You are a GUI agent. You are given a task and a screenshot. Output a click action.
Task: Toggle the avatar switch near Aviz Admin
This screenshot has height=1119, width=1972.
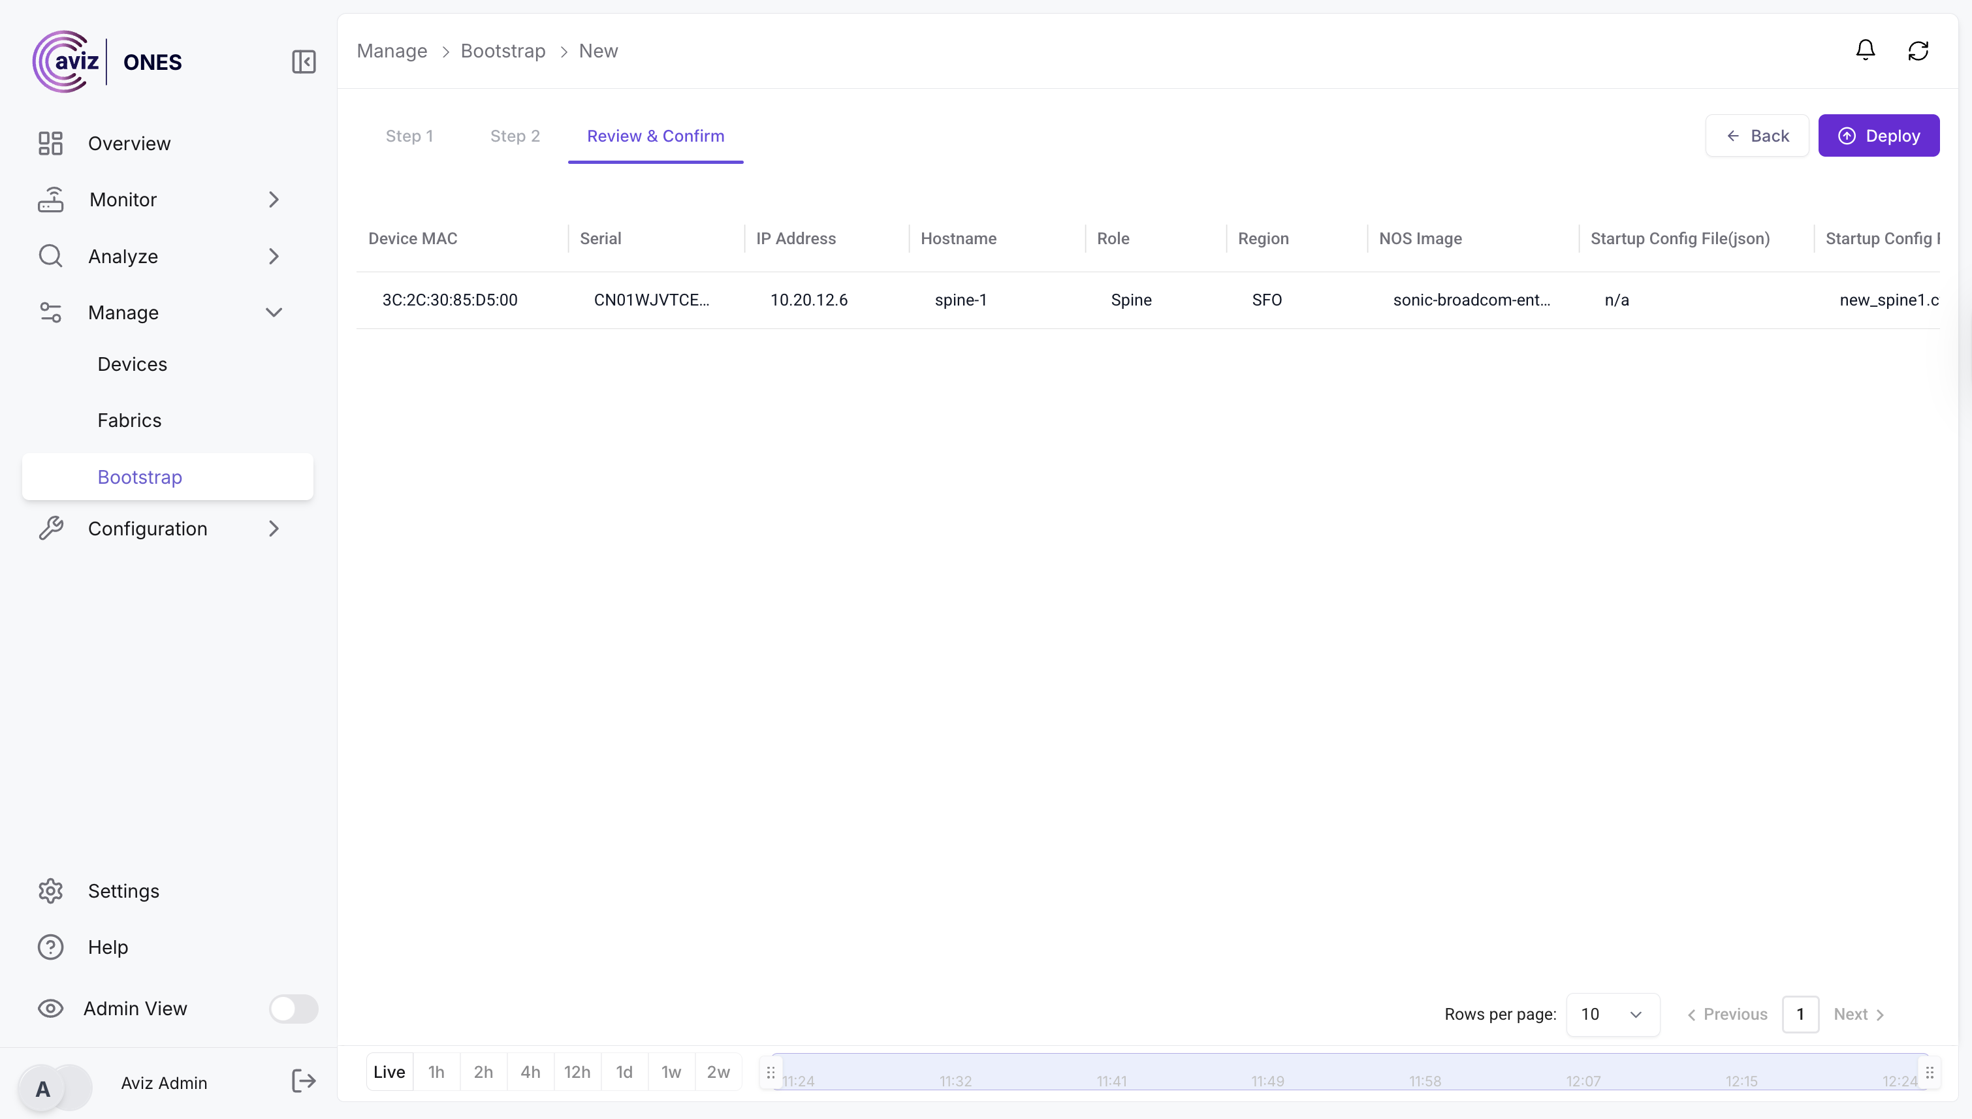pos(56,1087)
